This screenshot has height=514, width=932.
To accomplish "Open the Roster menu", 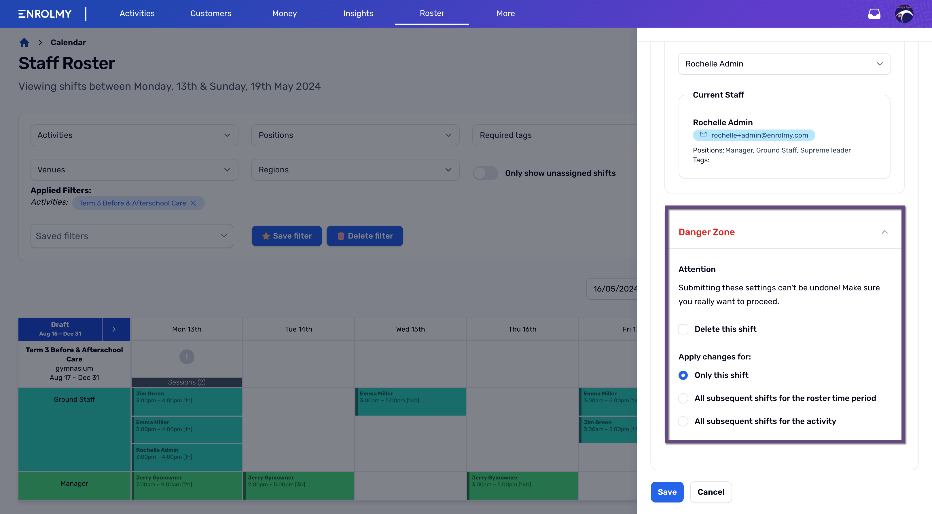I will [432, 13].
